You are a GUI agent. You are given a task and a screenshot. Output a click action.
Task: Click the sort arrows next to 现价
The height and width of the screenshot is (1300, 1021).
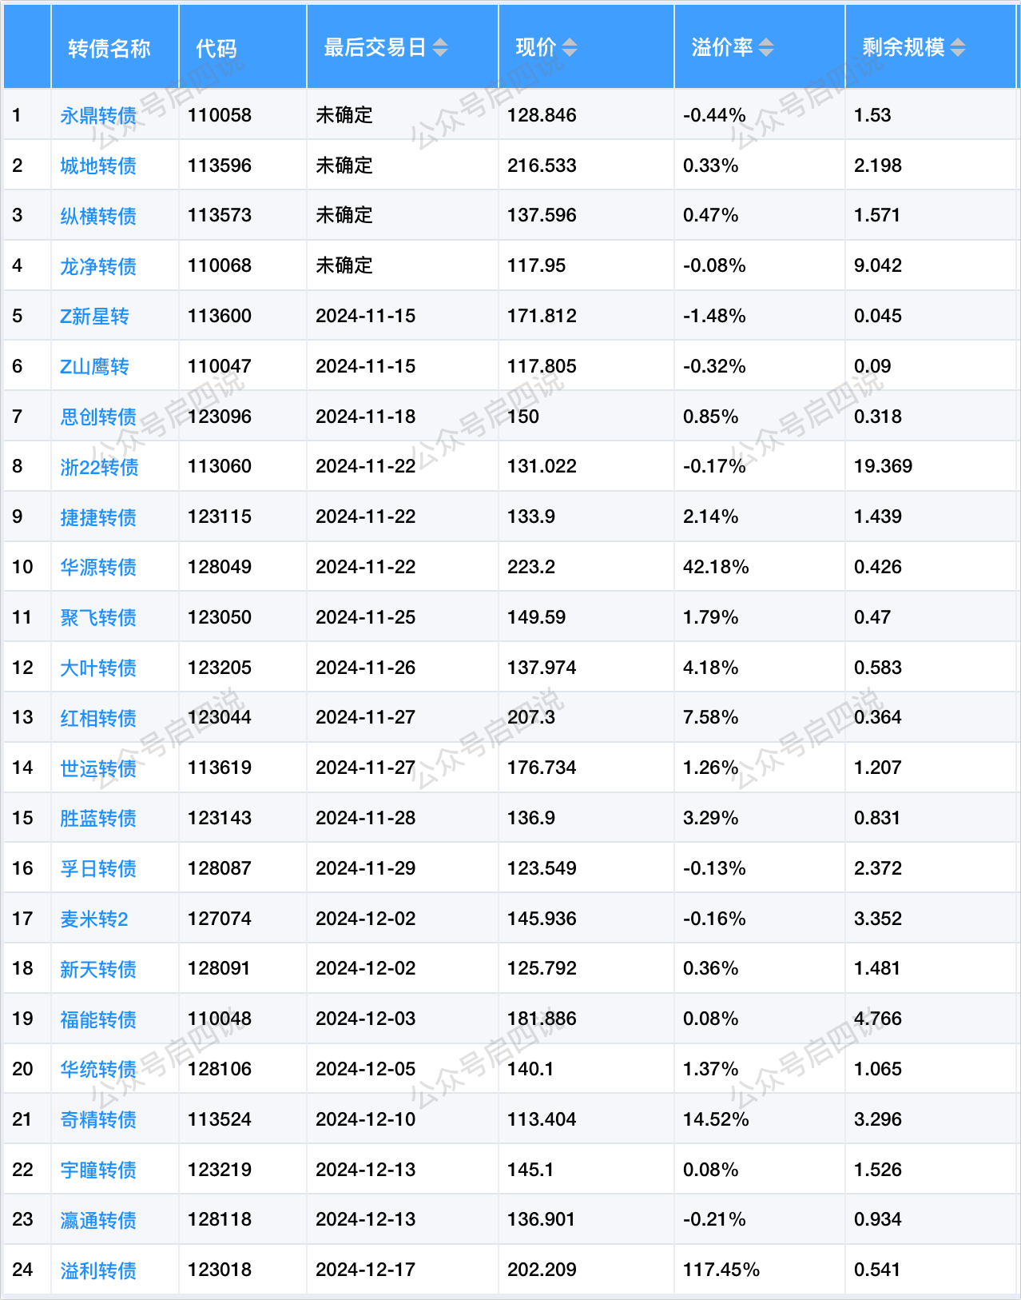tap(569, 48)
